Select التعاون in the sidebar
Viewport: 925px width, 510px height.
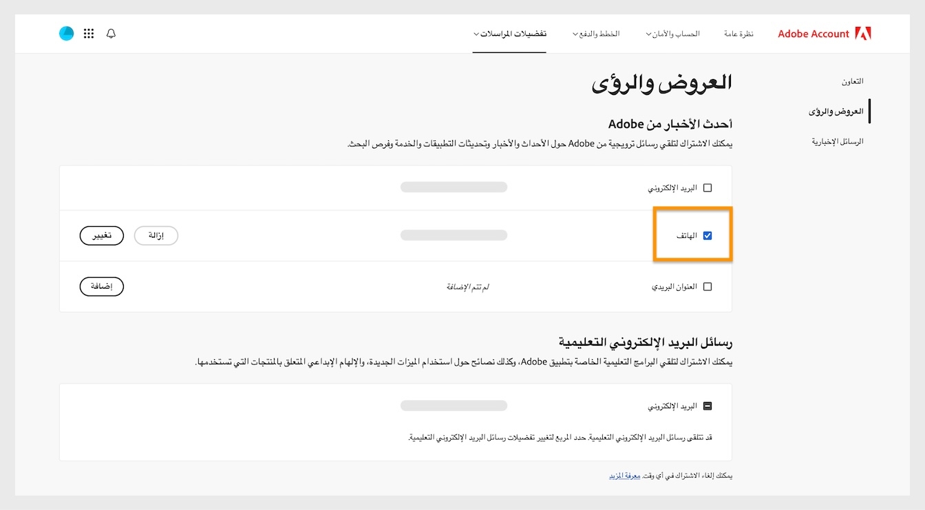coord(853,80)
